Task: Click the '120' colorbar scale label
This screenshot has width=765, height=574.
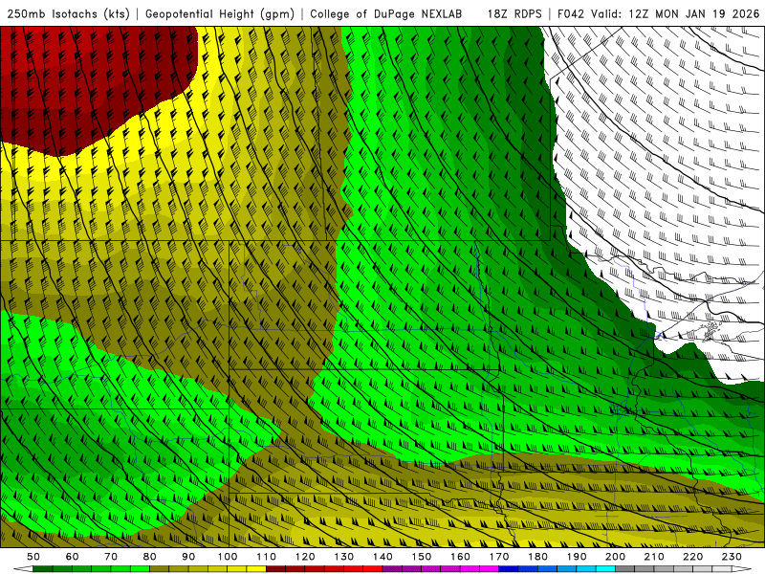Action: click(x=305, y=557)
